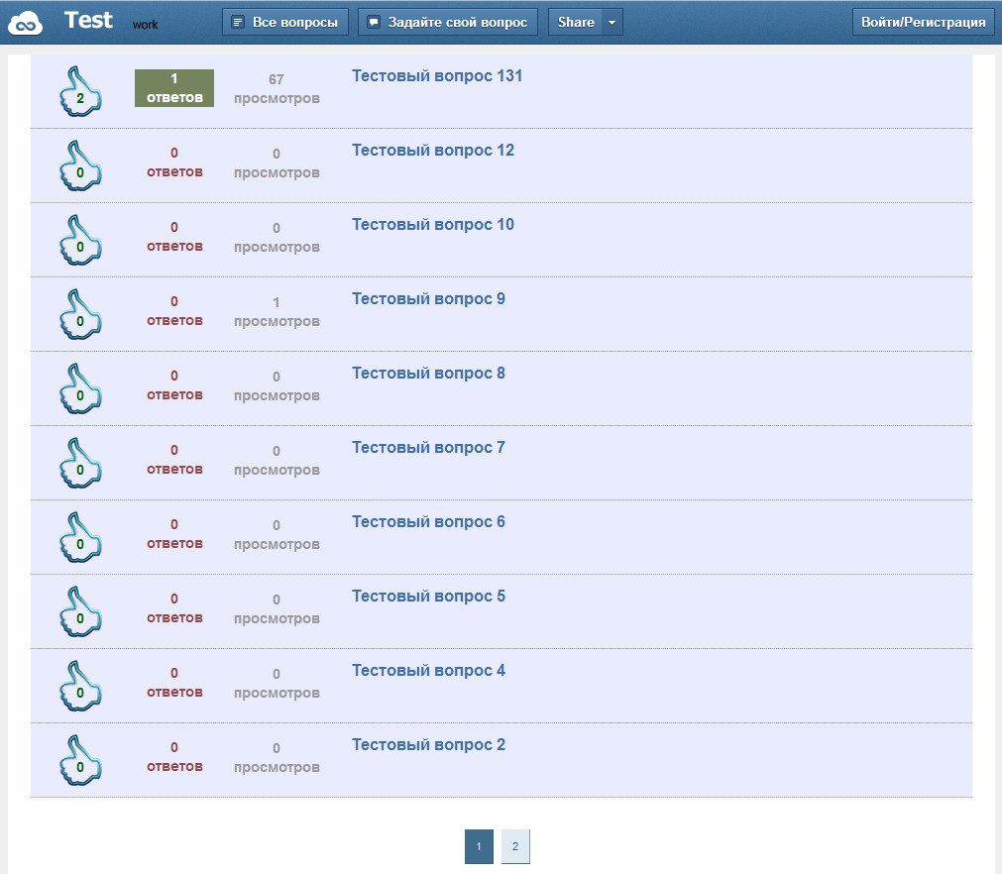Open the Все вопросы menu item

(285, 23)
